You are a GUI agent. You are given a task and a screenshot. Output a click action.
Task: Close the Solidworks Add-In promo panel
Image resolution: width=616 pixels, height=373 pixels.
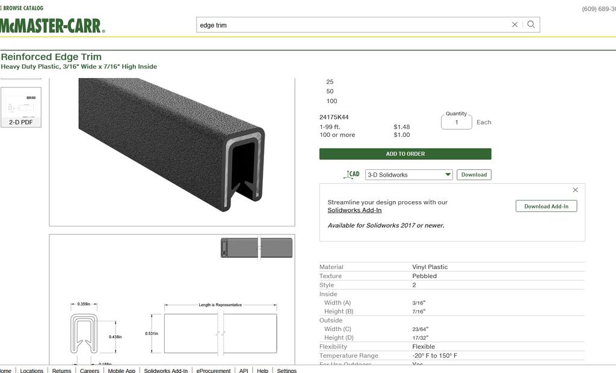tap(575, 190)
